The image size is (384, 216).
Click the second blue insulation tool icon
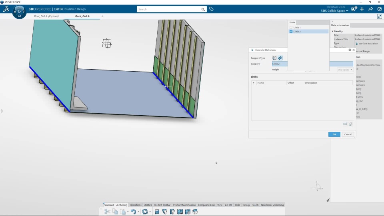(x=164, y=212)
